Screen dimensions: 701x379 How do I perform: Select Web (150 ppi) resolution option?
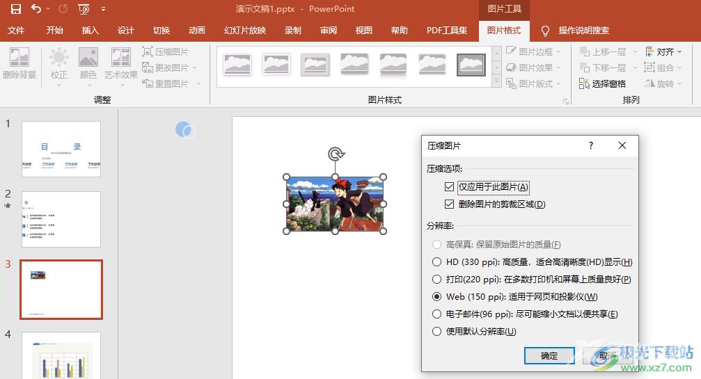pyautogui.click(x=436, y=296)
